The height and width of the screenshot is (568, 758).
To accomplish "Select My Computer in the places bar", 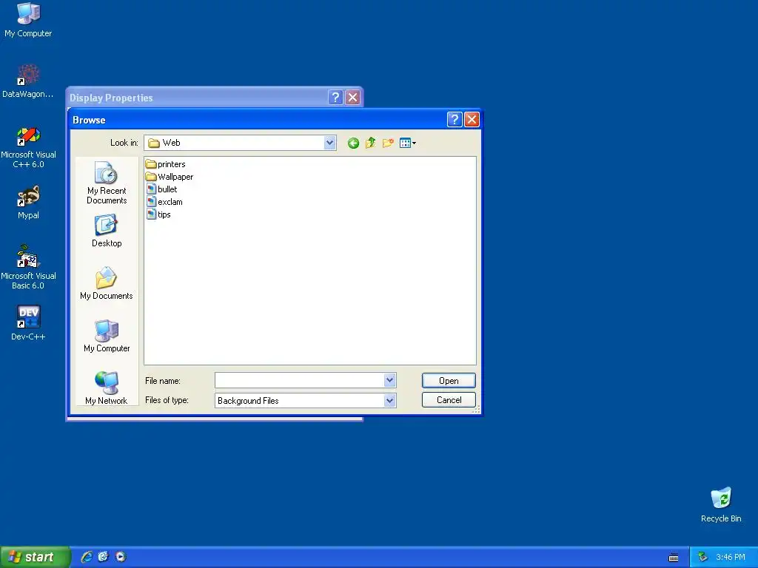I will point(107,337).
